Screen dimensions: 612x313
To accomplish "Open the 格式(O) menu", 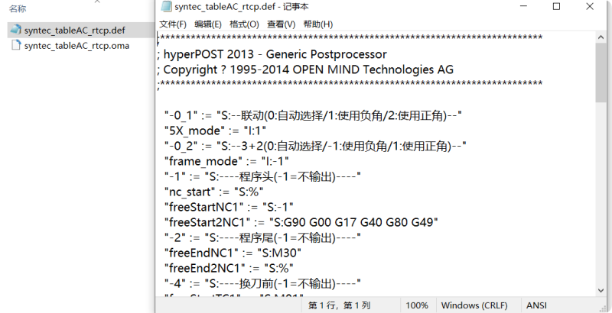I will point(244,24).
